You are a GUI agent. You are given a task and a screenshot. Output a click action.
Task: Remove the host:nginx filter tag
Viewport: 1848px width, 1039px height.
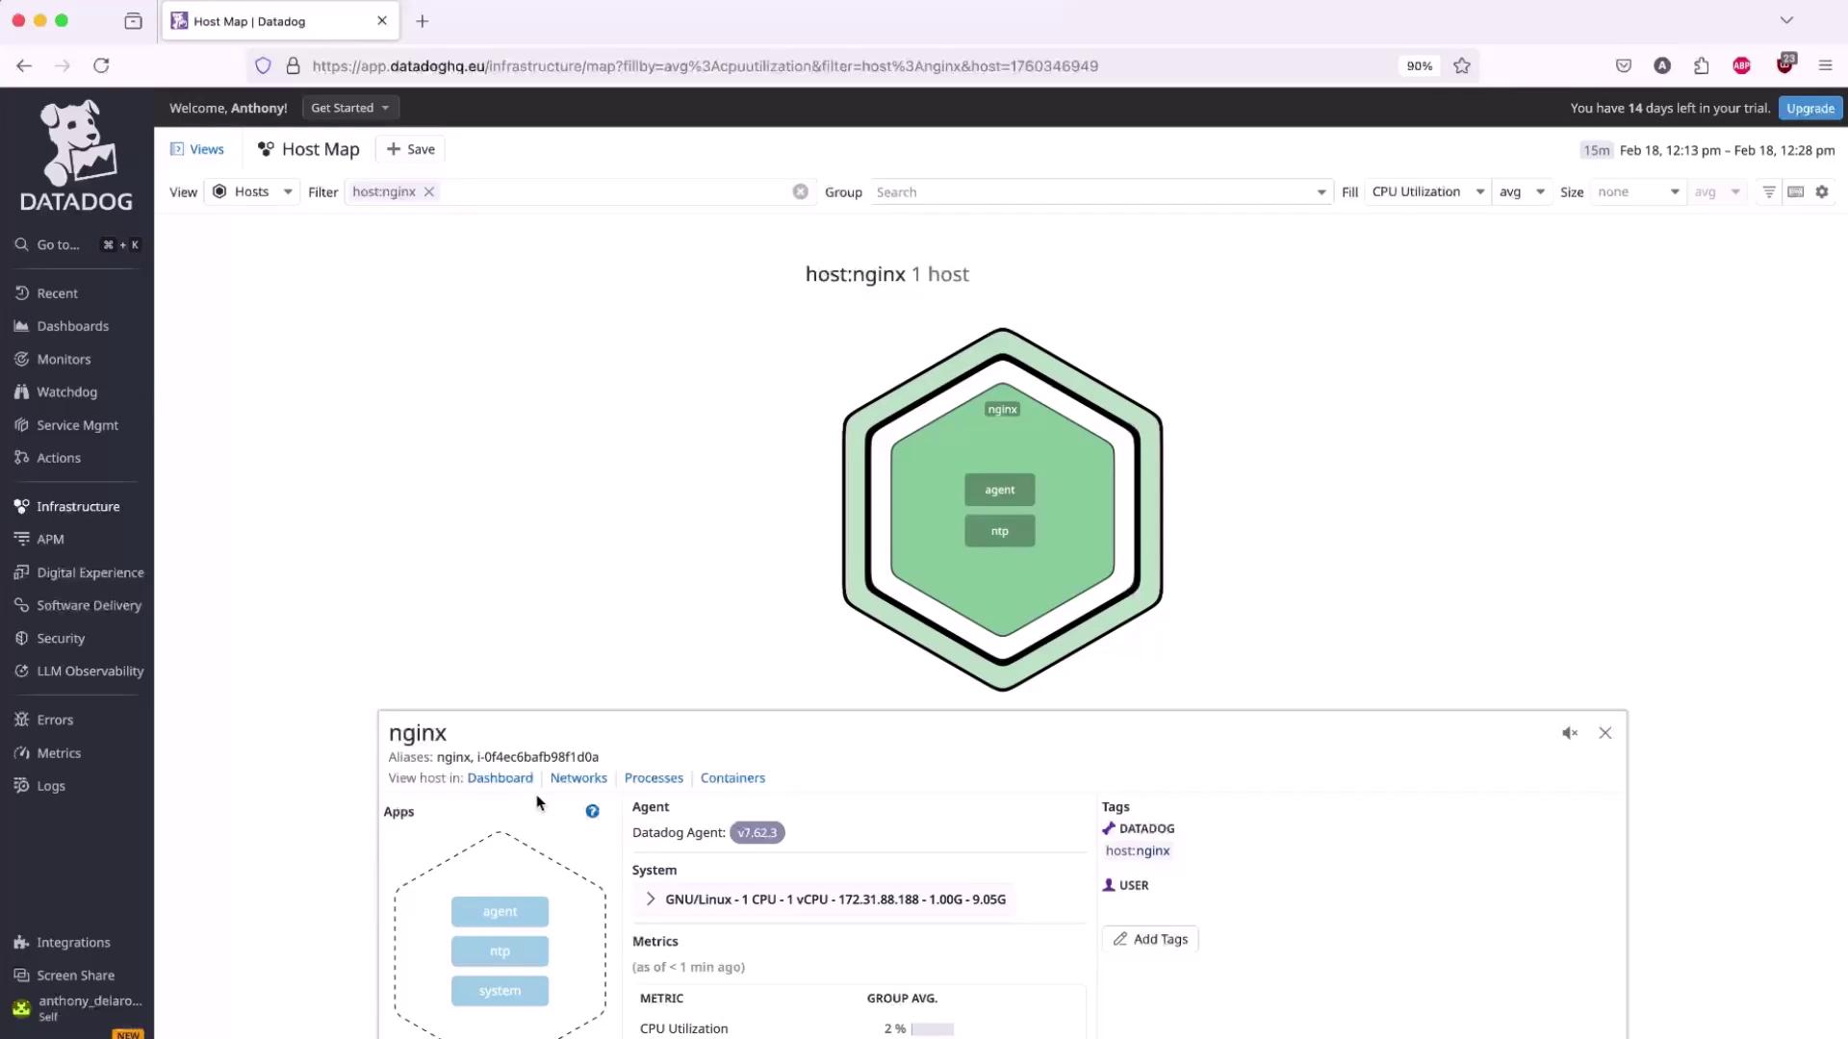(x=429, y=191)
